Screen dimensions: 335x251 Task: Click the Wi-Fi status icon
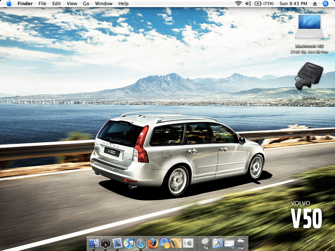pos(238,3)
